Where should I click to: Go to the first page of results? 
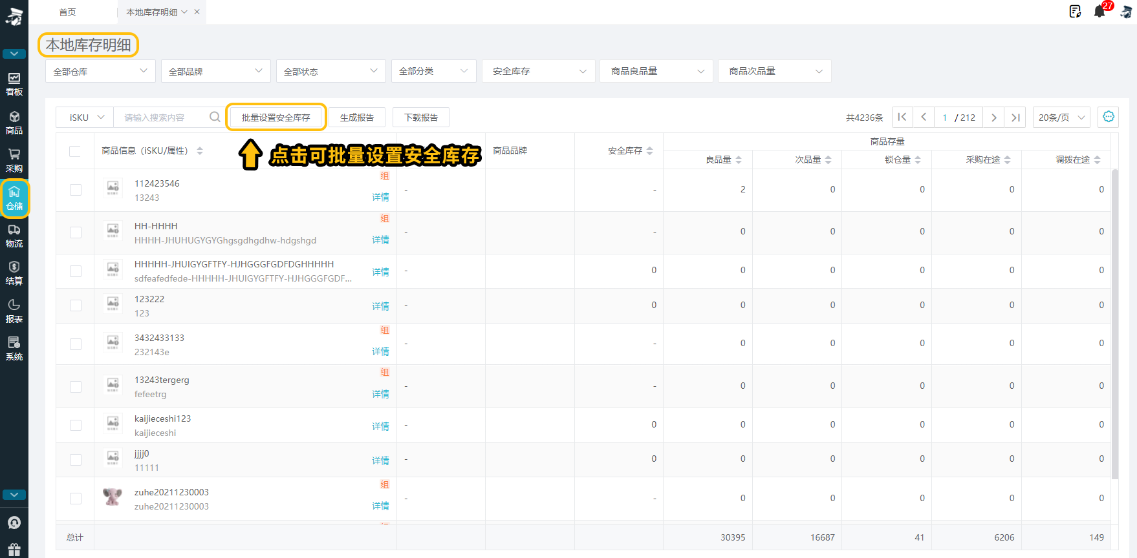902,117
